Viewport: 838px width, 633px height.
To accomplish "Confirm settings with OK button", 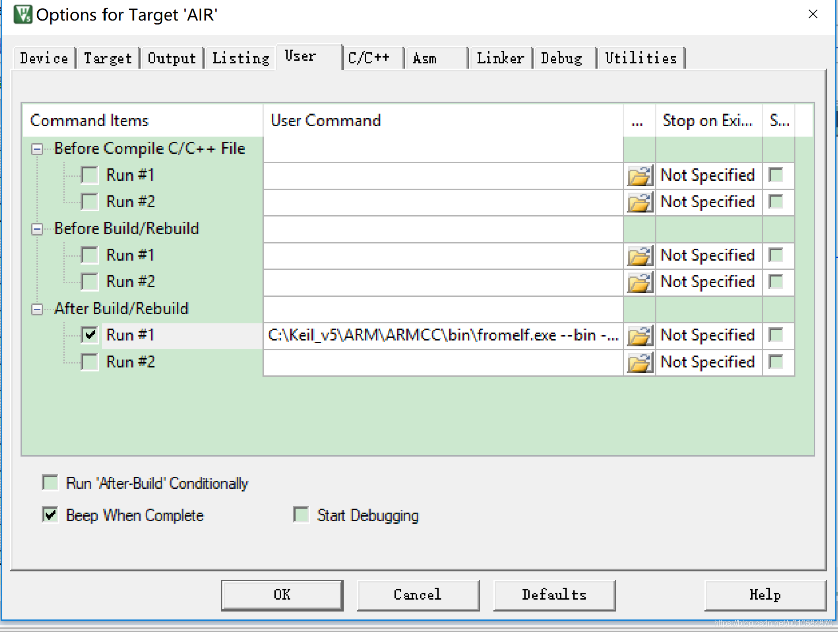I will tap(282, 595).
